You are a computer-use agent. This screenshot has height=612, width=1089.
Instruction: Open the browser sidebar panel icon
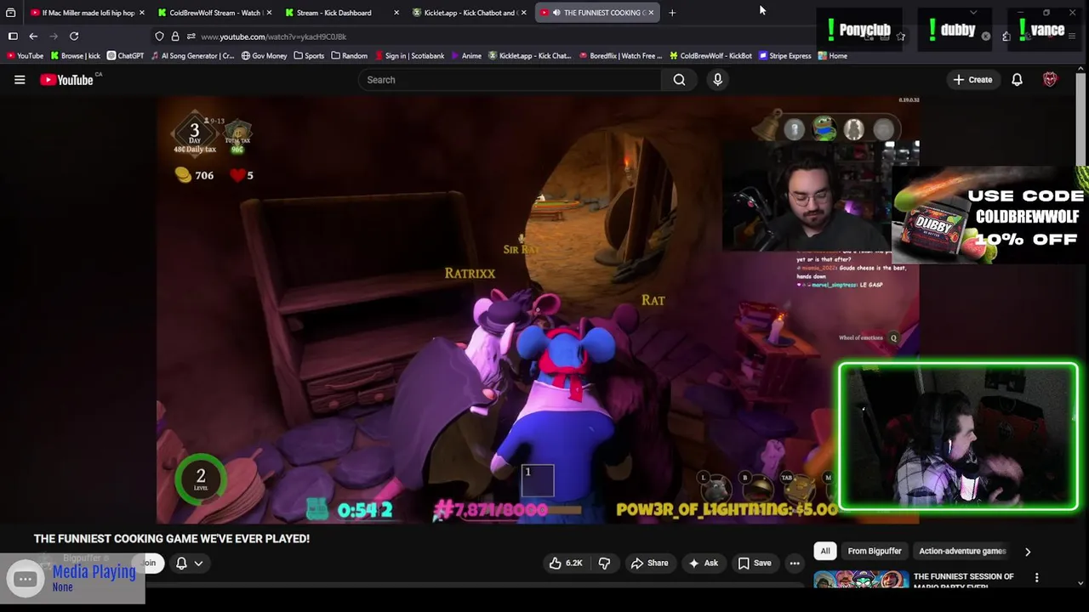click(13, 37)
